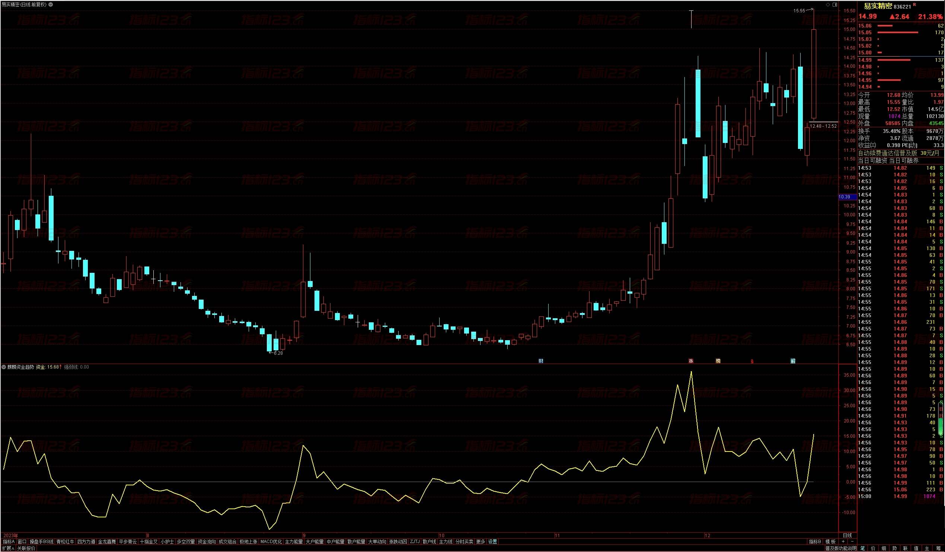The image size is (945, 552).
Task: Choose the 主力能量 indicator
Action: [294, 542]
